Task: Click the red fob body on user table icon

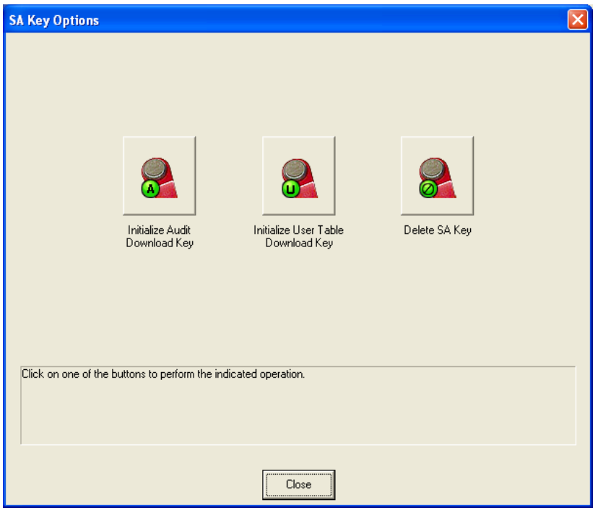Action: [x=311, y=188]
